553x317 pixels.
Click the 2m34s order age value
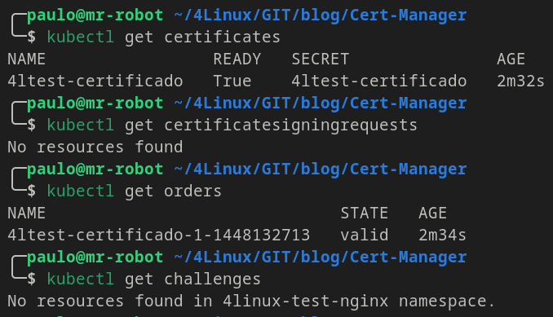[442, 235]
